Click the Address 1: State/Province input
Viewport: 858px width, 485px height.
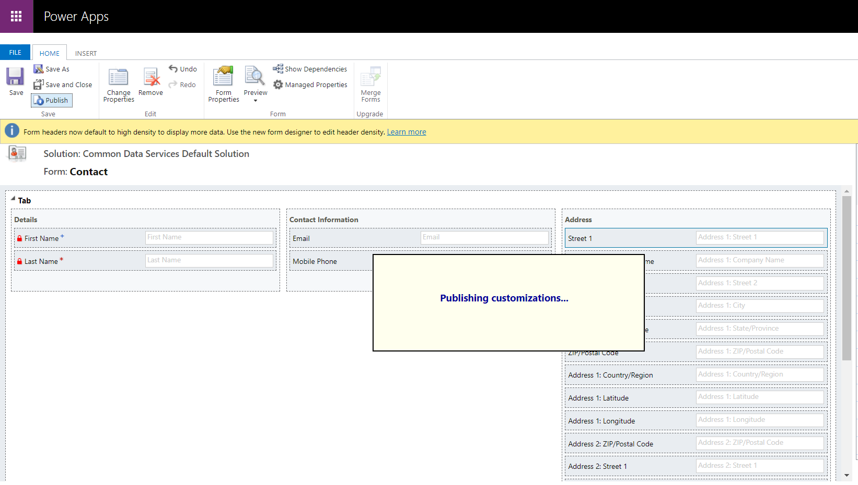[760, 329]
